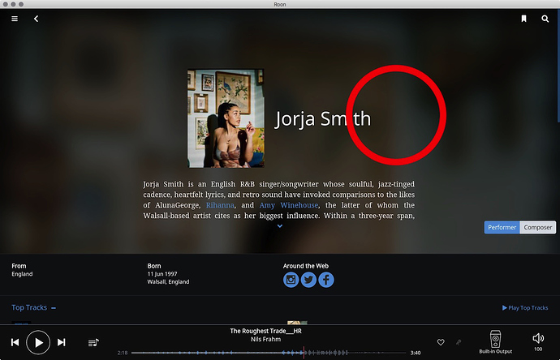Start playback with the play button
This screenshot has width=560, height=360.
click(38, 342)
